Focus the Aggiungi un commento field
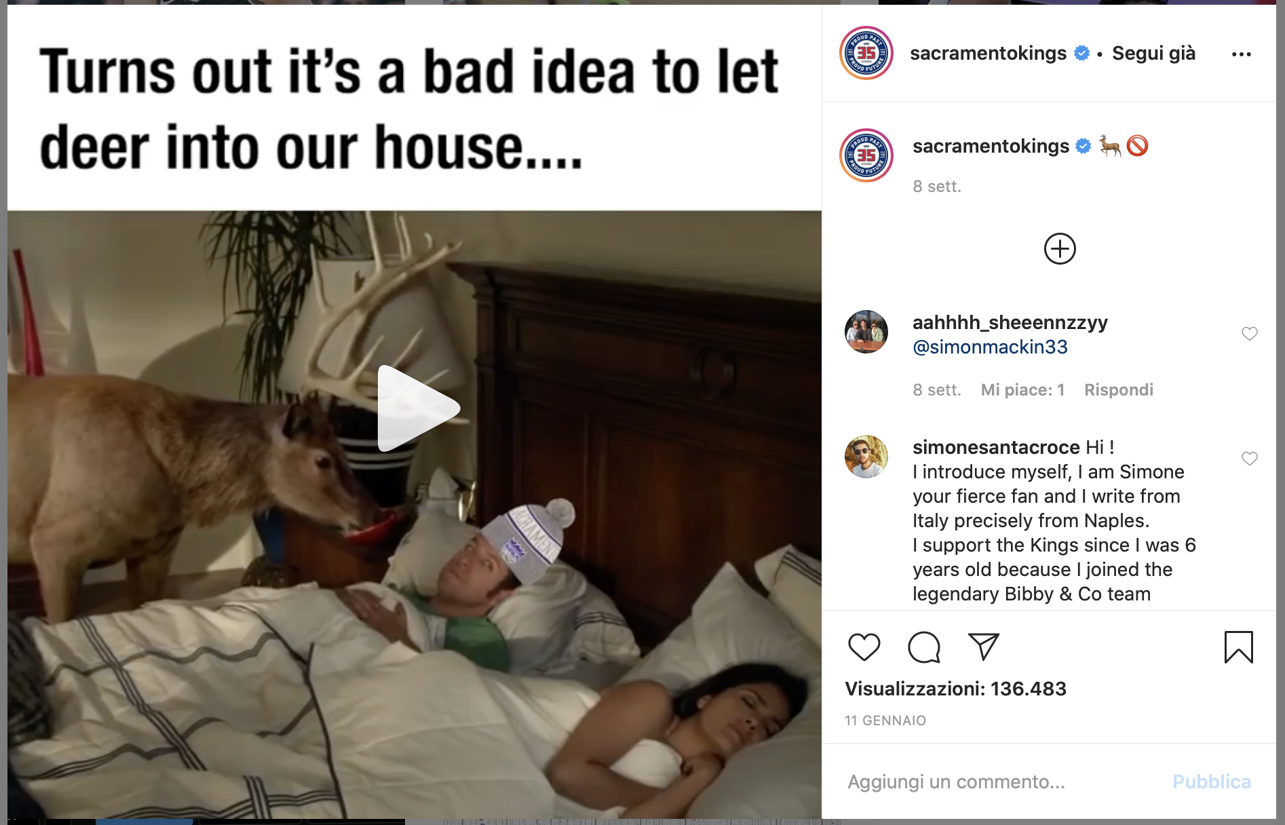The image size is (1285, 825). (1004, 782)
